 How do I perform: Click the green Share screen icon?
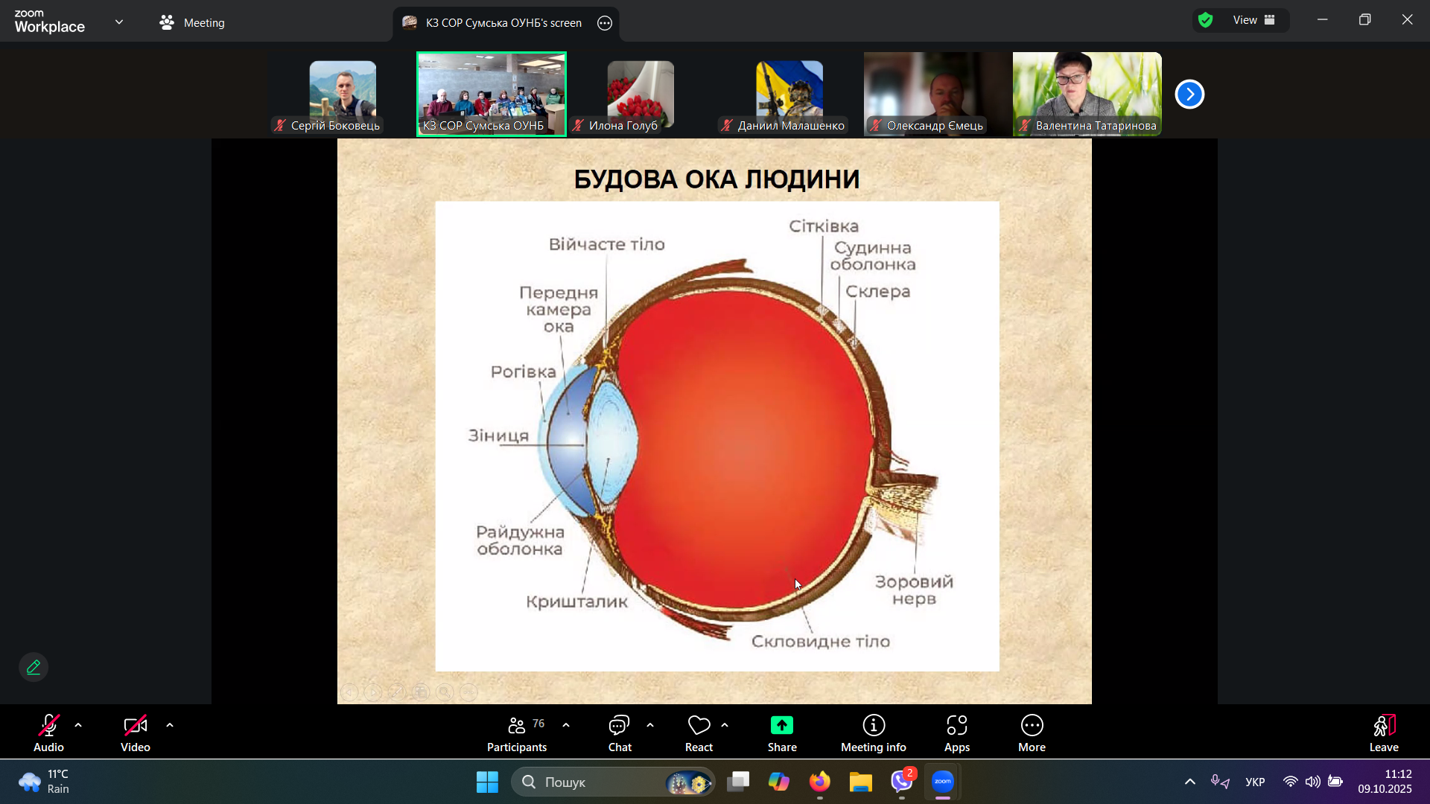781,726
